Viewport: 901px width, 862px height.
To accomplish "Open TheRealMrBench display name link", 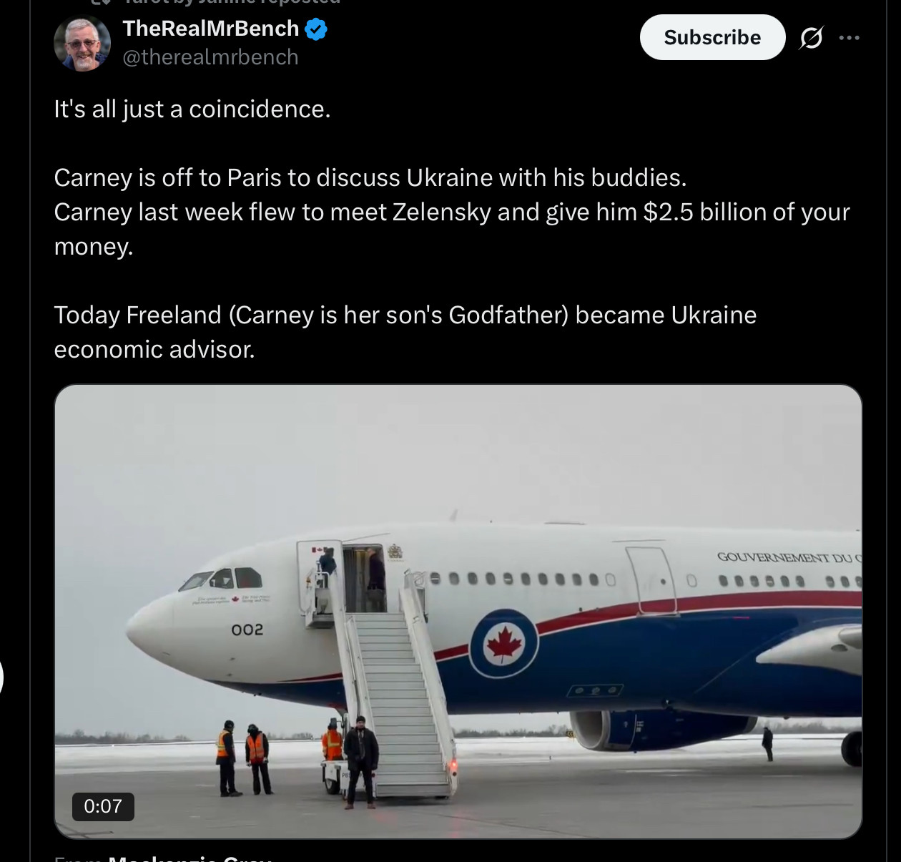I will 211,29.
